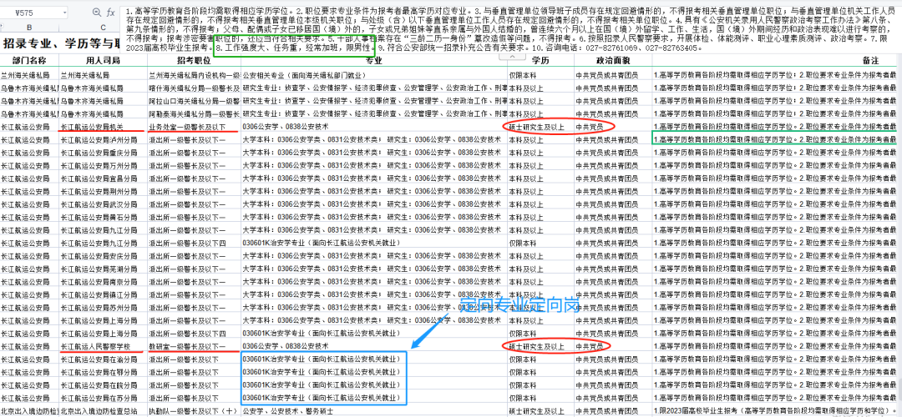Select cell 阿拉山口海关缉私分局一级警长
The image size is (902, 417).
[194, 101]
